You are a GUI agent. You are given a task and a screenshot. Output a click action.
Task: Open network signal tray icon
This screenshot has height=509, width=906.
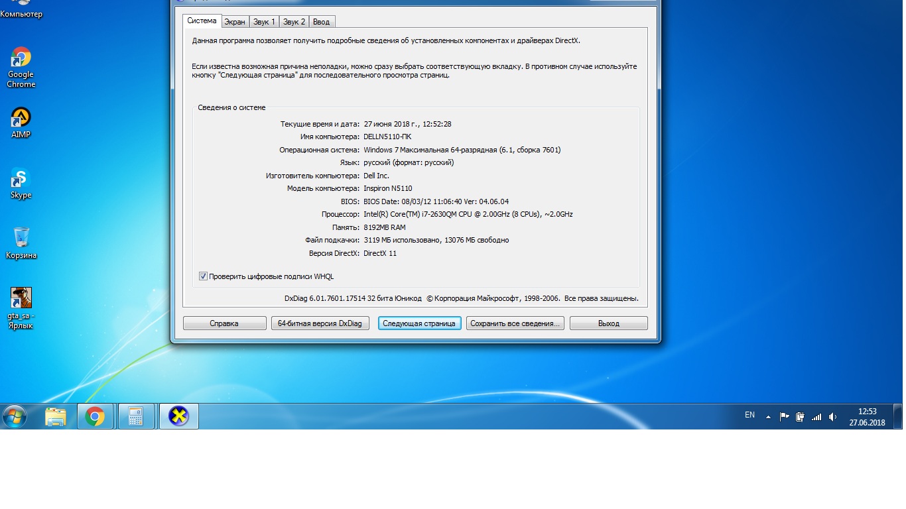click(x=816, y=417)
